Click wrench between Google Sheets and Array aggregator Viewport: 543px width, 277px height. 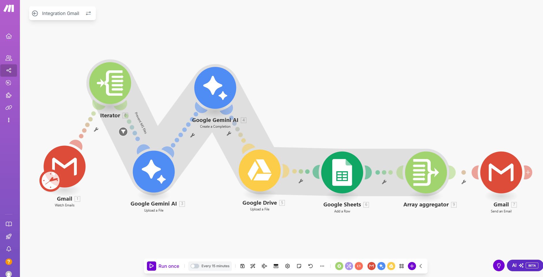click(x=384, y=182)
